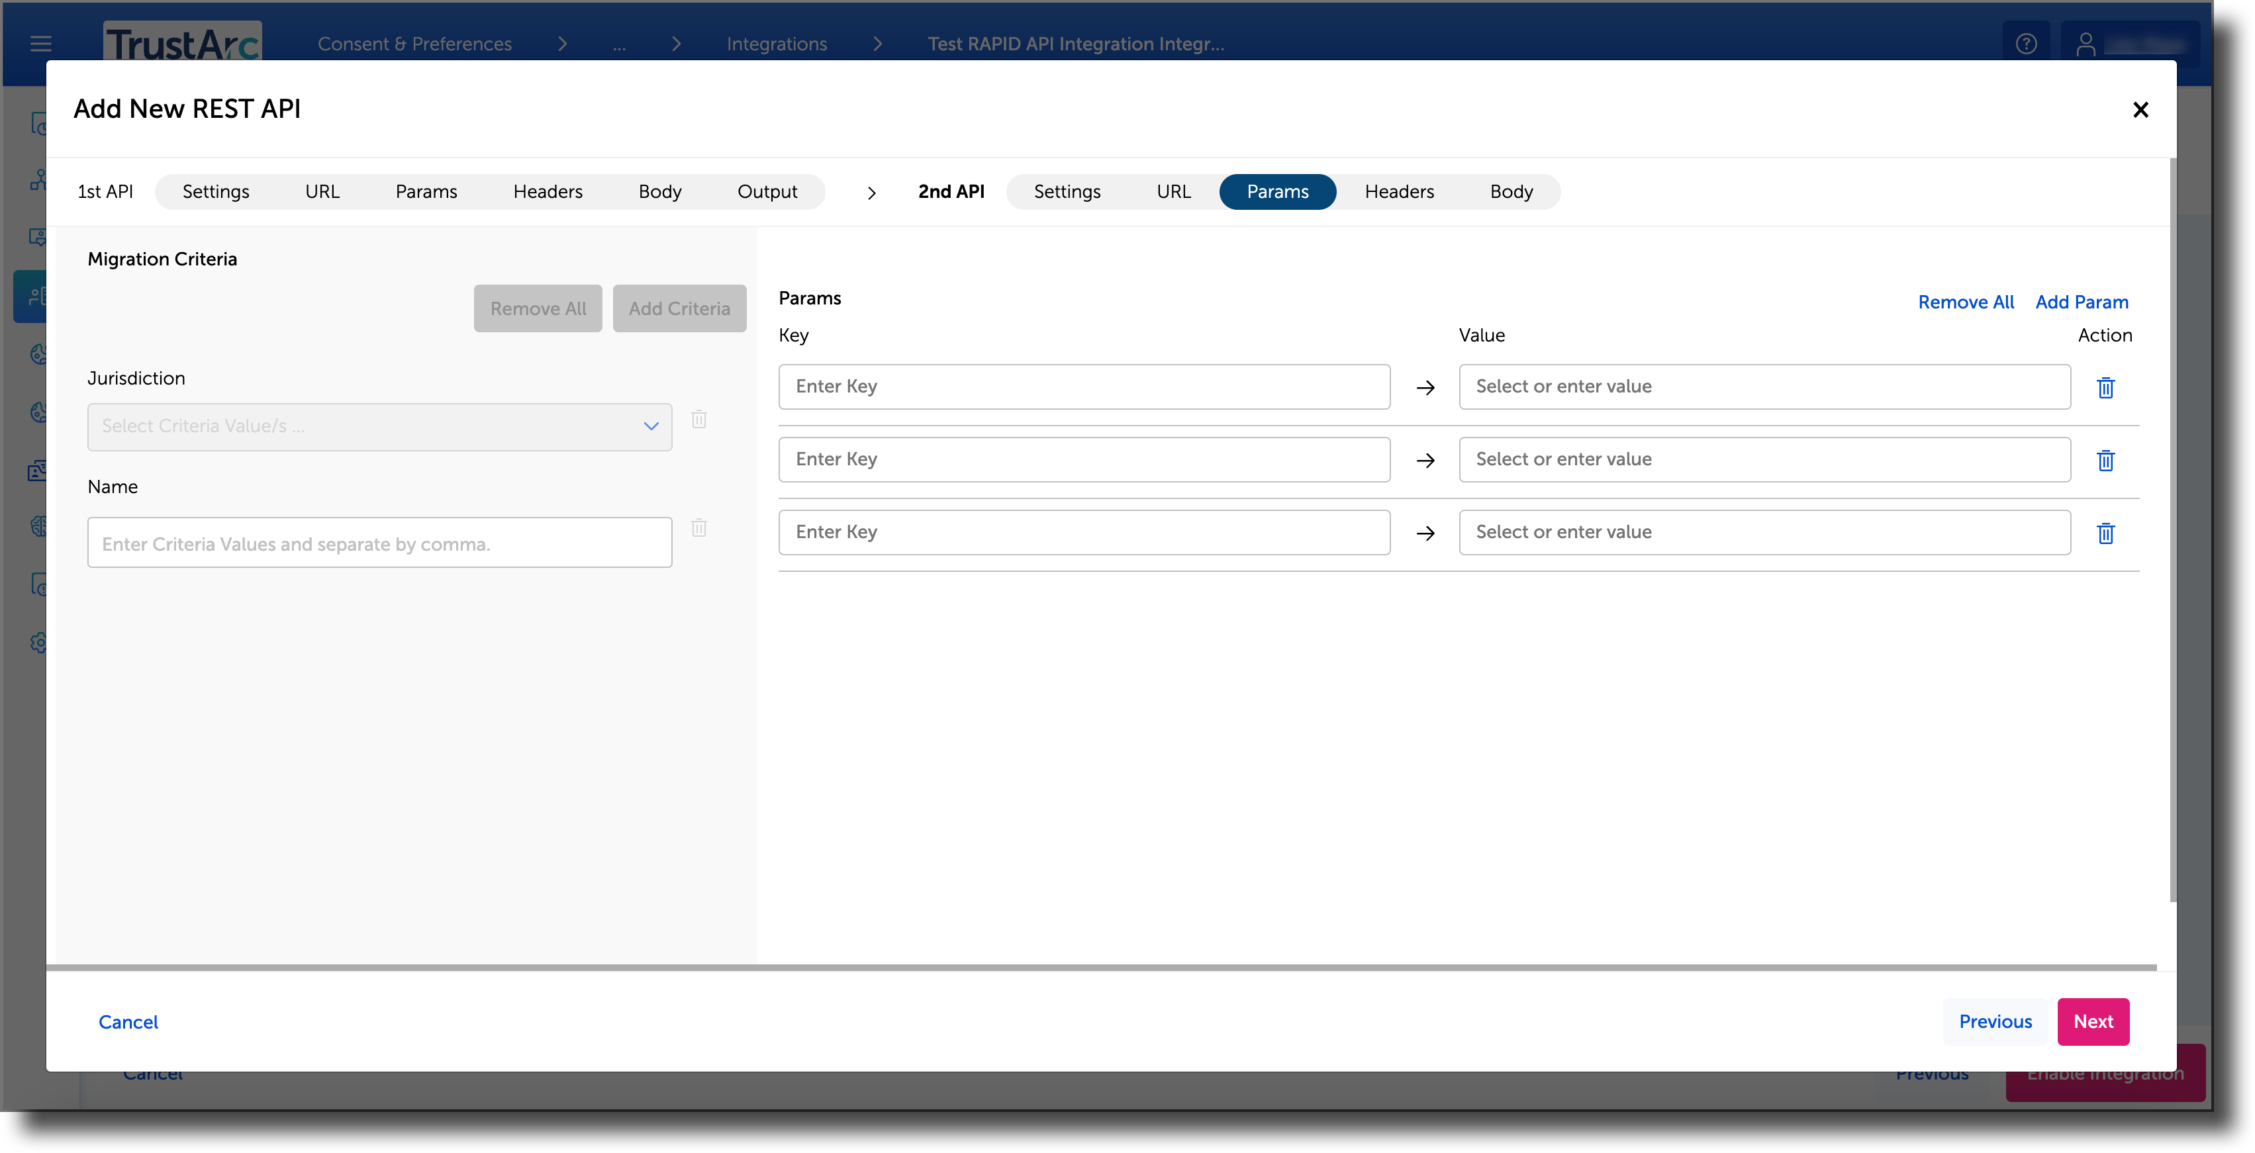Click Consent & Preferences breadcrumb

(x=414, y=44)
